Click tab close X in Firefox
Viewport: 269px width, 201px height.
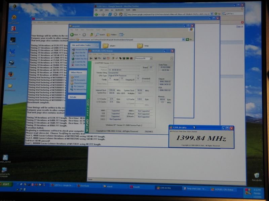point(242,22)
